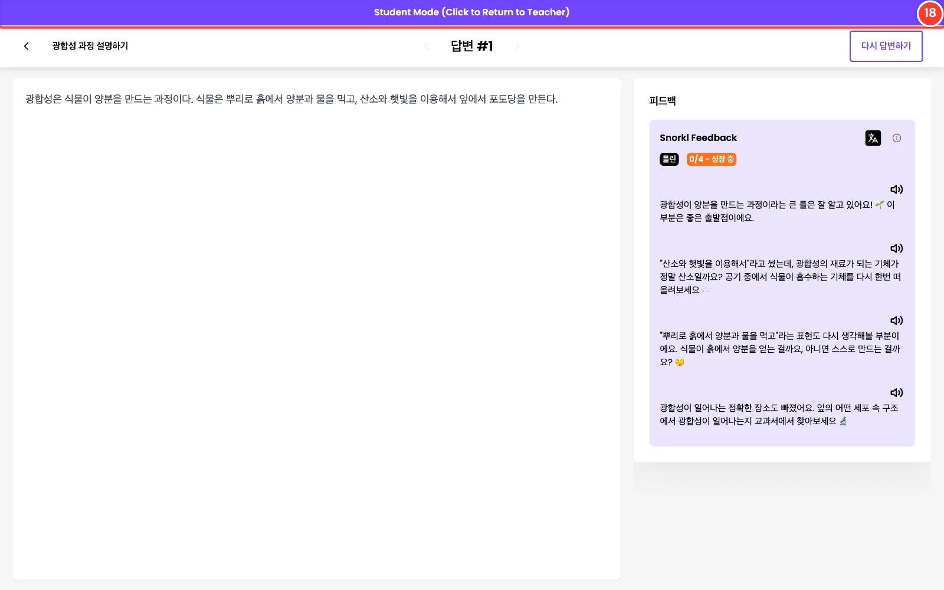This screenshot has height=590, width=944.
Task: Go back using the left arrow icon
Action: point(26,46)
